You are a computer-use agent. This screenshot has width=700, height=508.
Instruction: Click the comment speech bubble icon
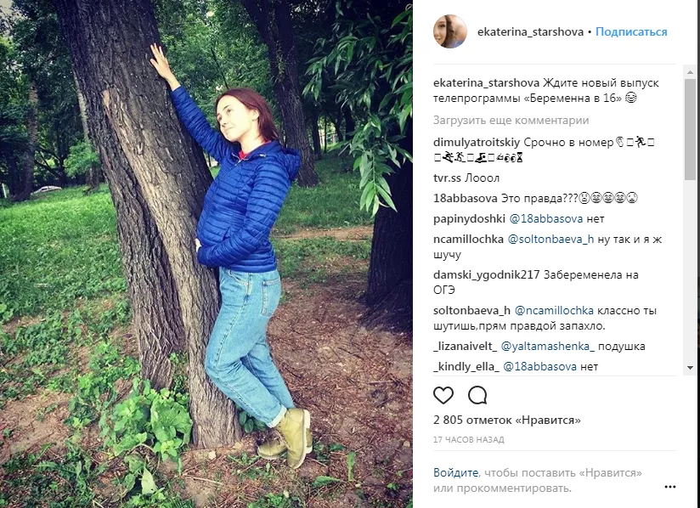tap(477, 396)
